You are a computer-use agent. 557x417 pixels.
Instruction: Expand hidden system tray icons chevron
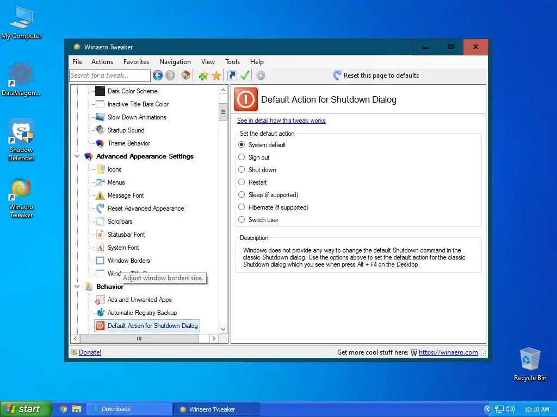pos(488,409)
